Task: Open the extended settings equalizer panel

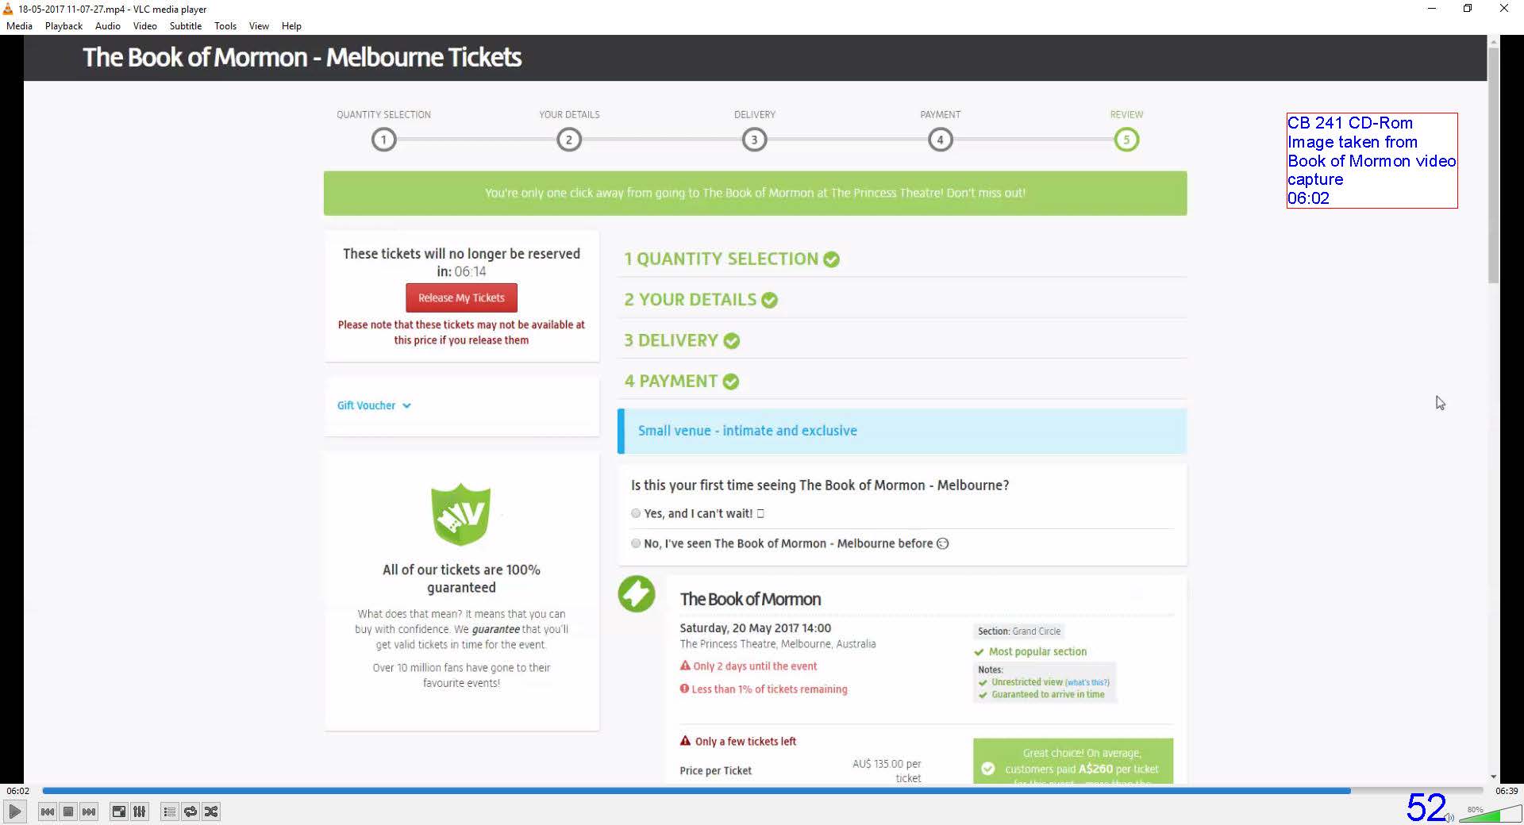Action: pyautogui.click(x=139, y=812)
